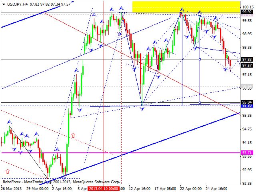256x192 pixels.
Task: Click the 96.64 gray price label
Action: (247, 86)
